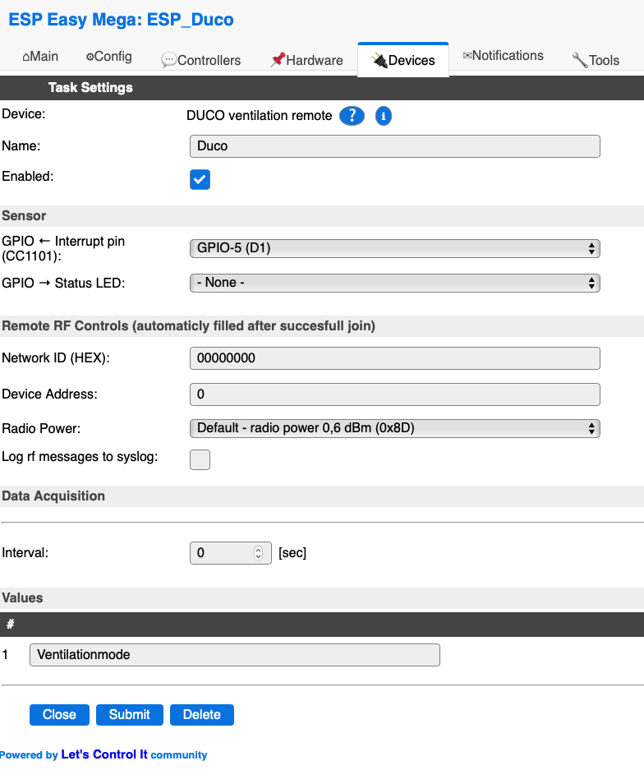
Task: Submit the task settings
Action: point(130,714)
